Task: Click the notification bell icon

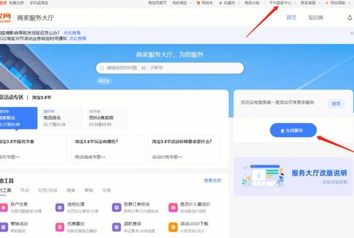Action: 350,18
